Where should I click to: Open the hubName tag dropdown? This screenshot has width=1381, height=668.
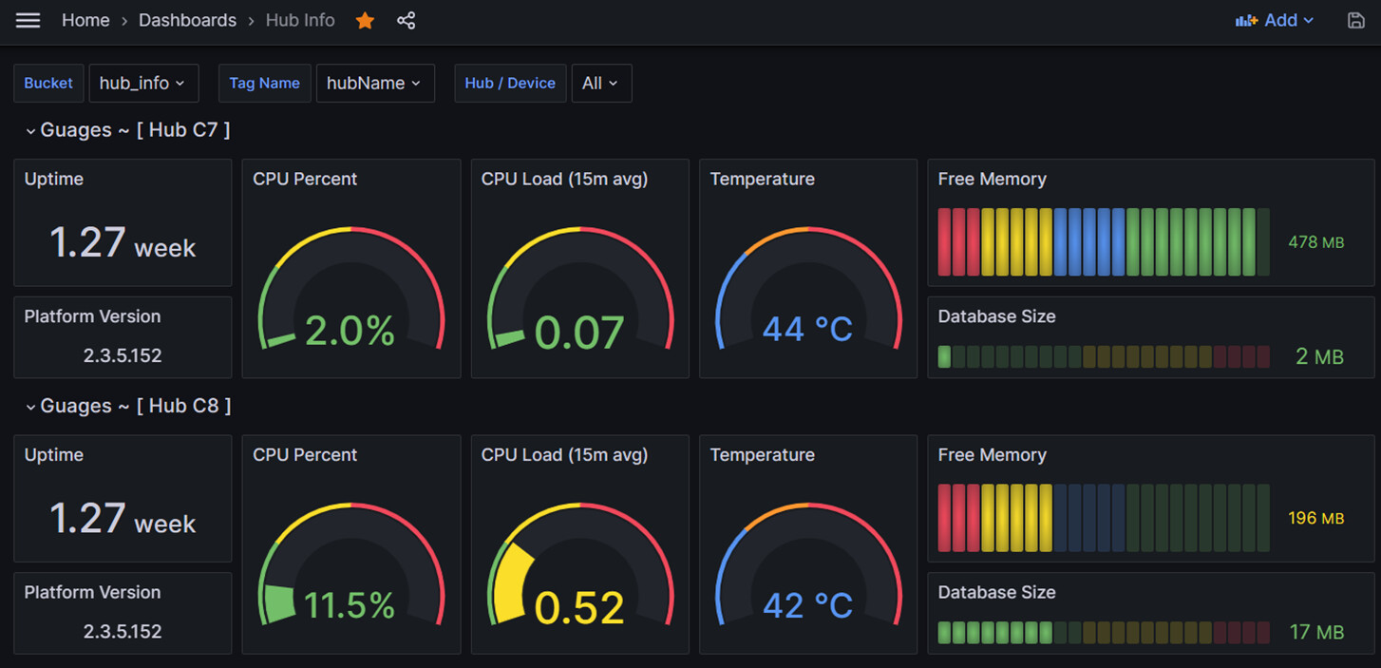click(x=374, y=83)
